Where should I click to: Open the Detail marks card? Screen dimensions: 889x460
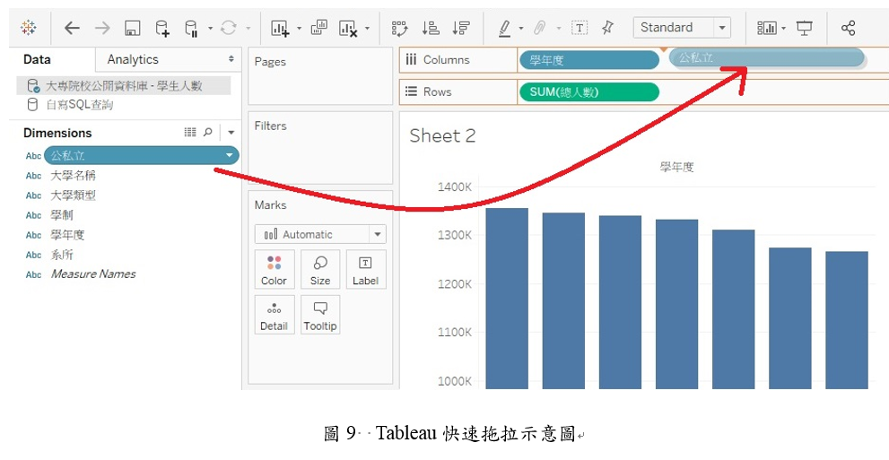click(274, 315)
